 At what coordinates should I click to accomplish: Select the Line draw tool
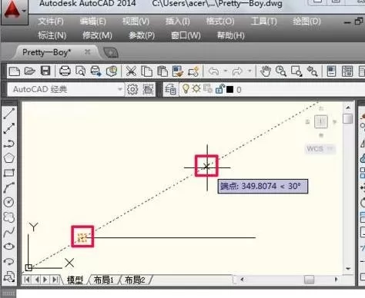coord(9,114)
